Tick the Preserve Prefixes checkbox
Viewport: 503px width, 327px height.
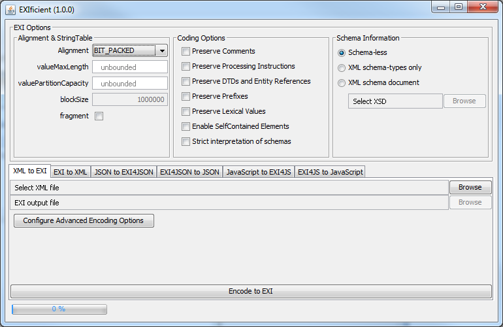186,96
